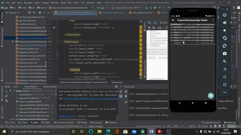241x135 pixels.
Task: Change default margin 0dp dropdown
Action: point(160,28)
